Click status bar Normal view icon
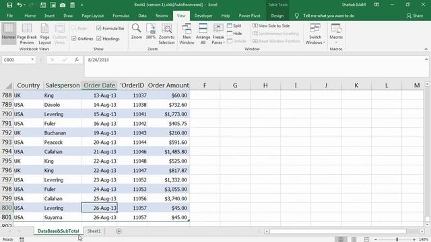The width and height of the screenshot is (431, 242). pyautogui.click(x=341, y=239)
